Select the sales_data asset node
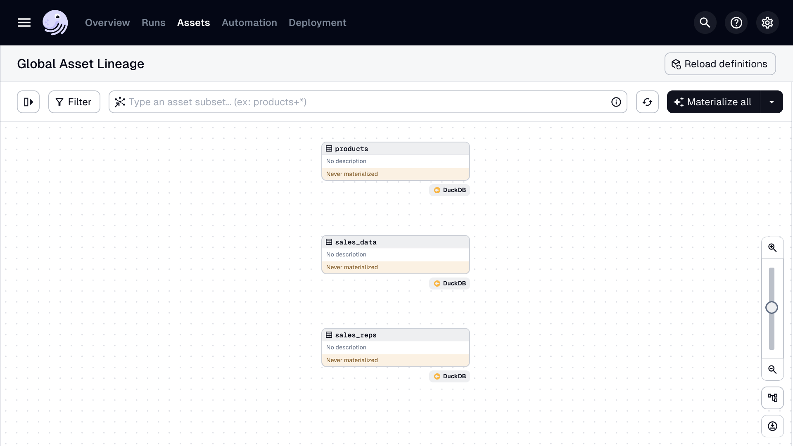This screenshot has height=446, width=793. (395, 254)
